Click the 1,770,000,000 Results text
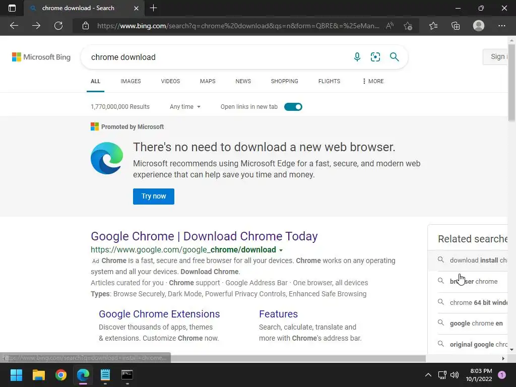This screenshot has width=516, height=387. click(x=120, y=107)
